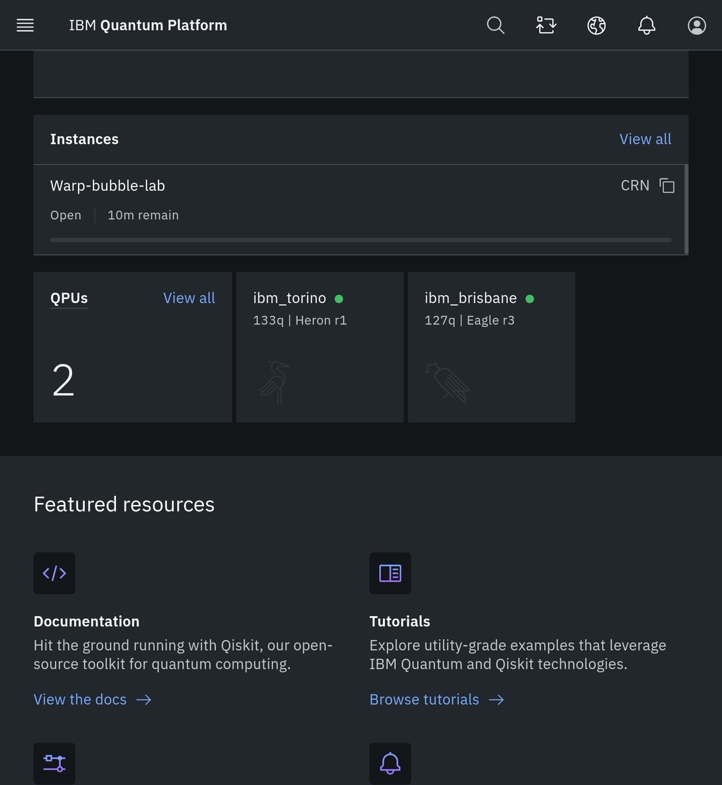Click the 133q Heron r1 text
The image size is (722, 785).
(x=300, y=321)
